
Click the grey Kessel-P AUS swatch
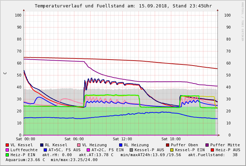131,150
